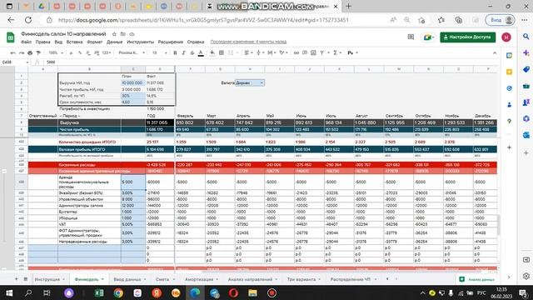Open the Валюта currency dropdown
Screen dimensions: 533x300
(x=250, y=83)
